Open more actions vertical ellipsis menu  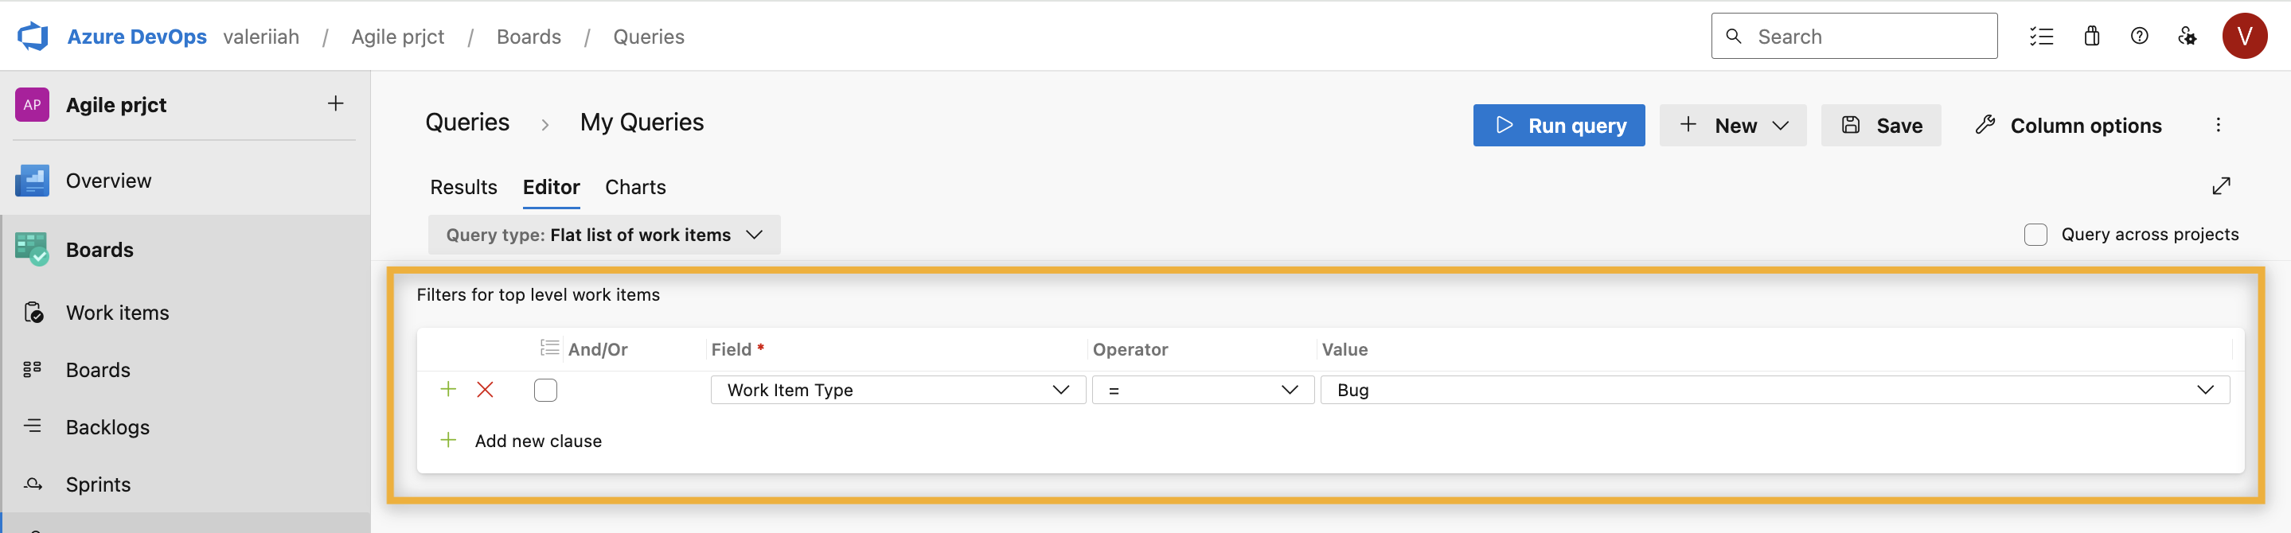2218,125
